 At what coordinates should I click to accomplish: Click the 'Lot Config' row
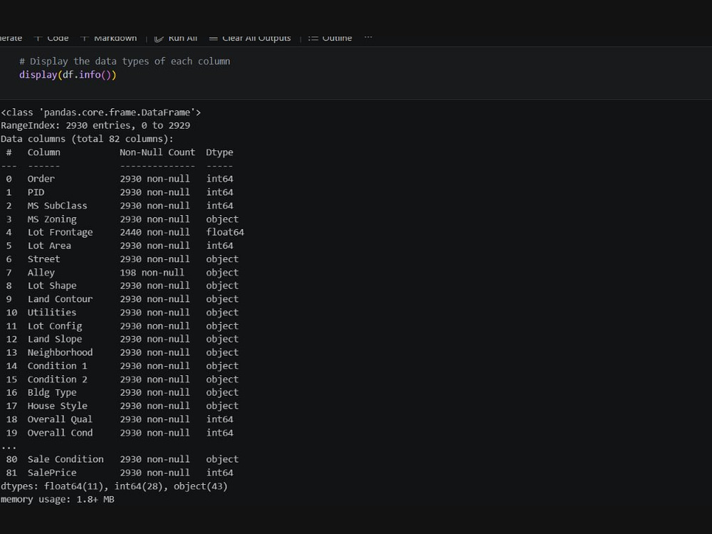(122, 325)
